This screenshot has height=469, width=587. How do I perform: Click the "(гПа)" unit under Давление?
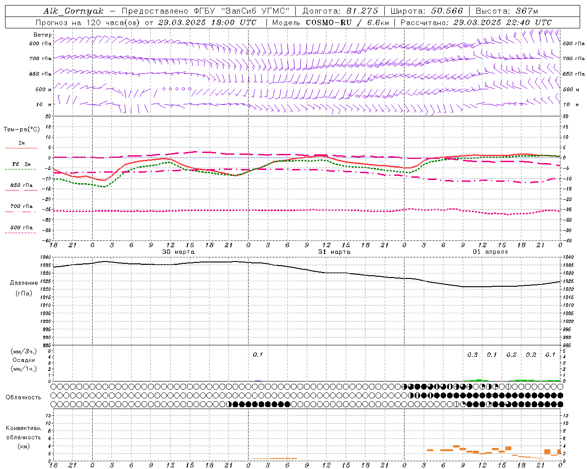[24, 293]
